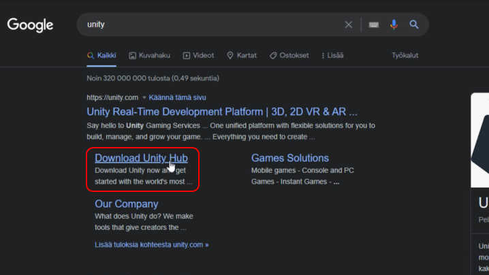Open the Google logo homepage

(30, 25)
